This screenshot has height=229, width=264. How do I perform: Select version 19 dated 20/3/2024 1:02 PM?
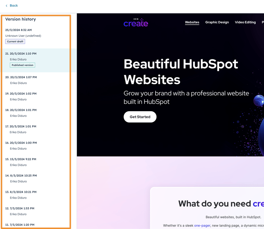coord(21,94)
